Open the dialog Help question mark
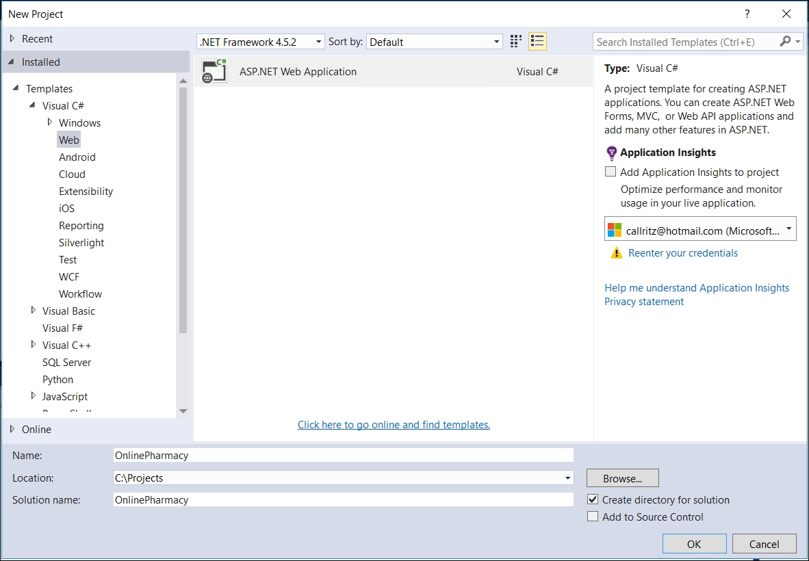Image resolution: width=809 pixels, height=561 pixels. click(x=747, y=14)
